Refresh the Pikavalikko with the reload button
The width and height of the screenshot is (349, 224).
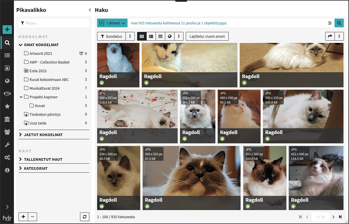tap(85, 217)
